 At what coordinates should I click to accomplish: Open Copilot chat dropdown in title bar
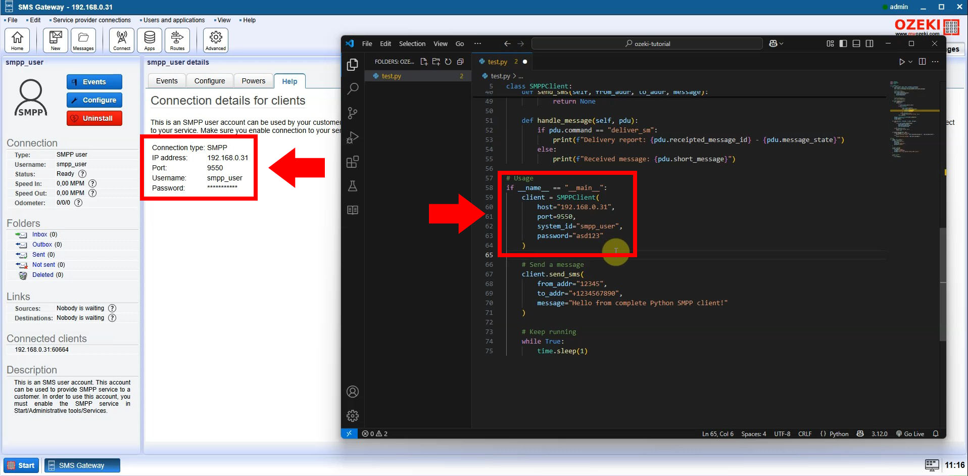tap(776, 43)
